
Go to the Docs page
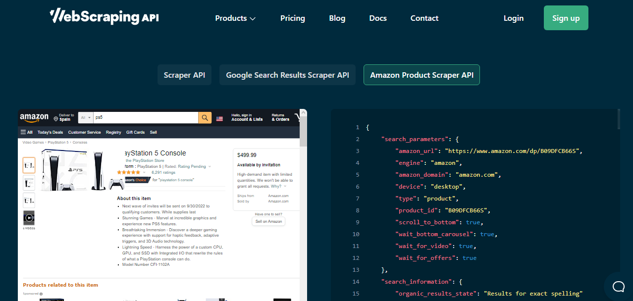[377, 18]
